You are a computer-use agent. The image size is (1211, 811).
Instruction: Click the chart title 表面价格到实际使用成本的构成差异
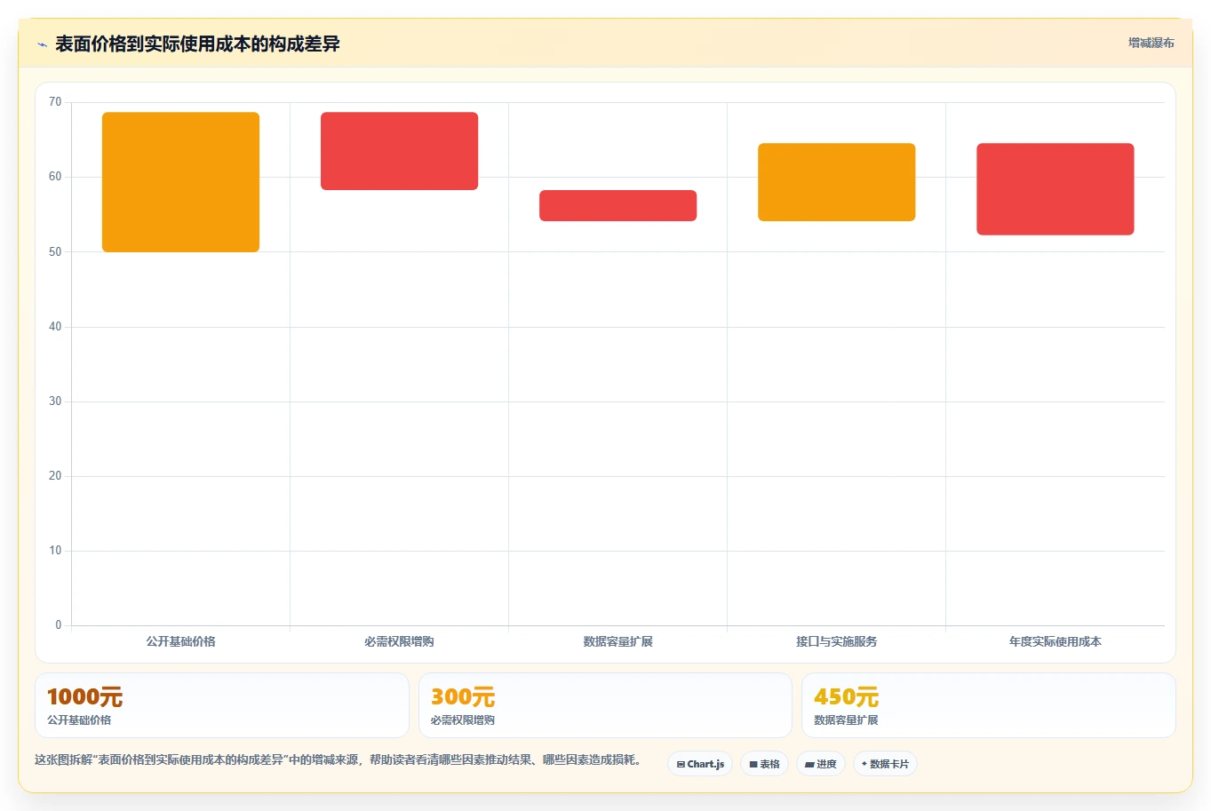coord(197,44)
